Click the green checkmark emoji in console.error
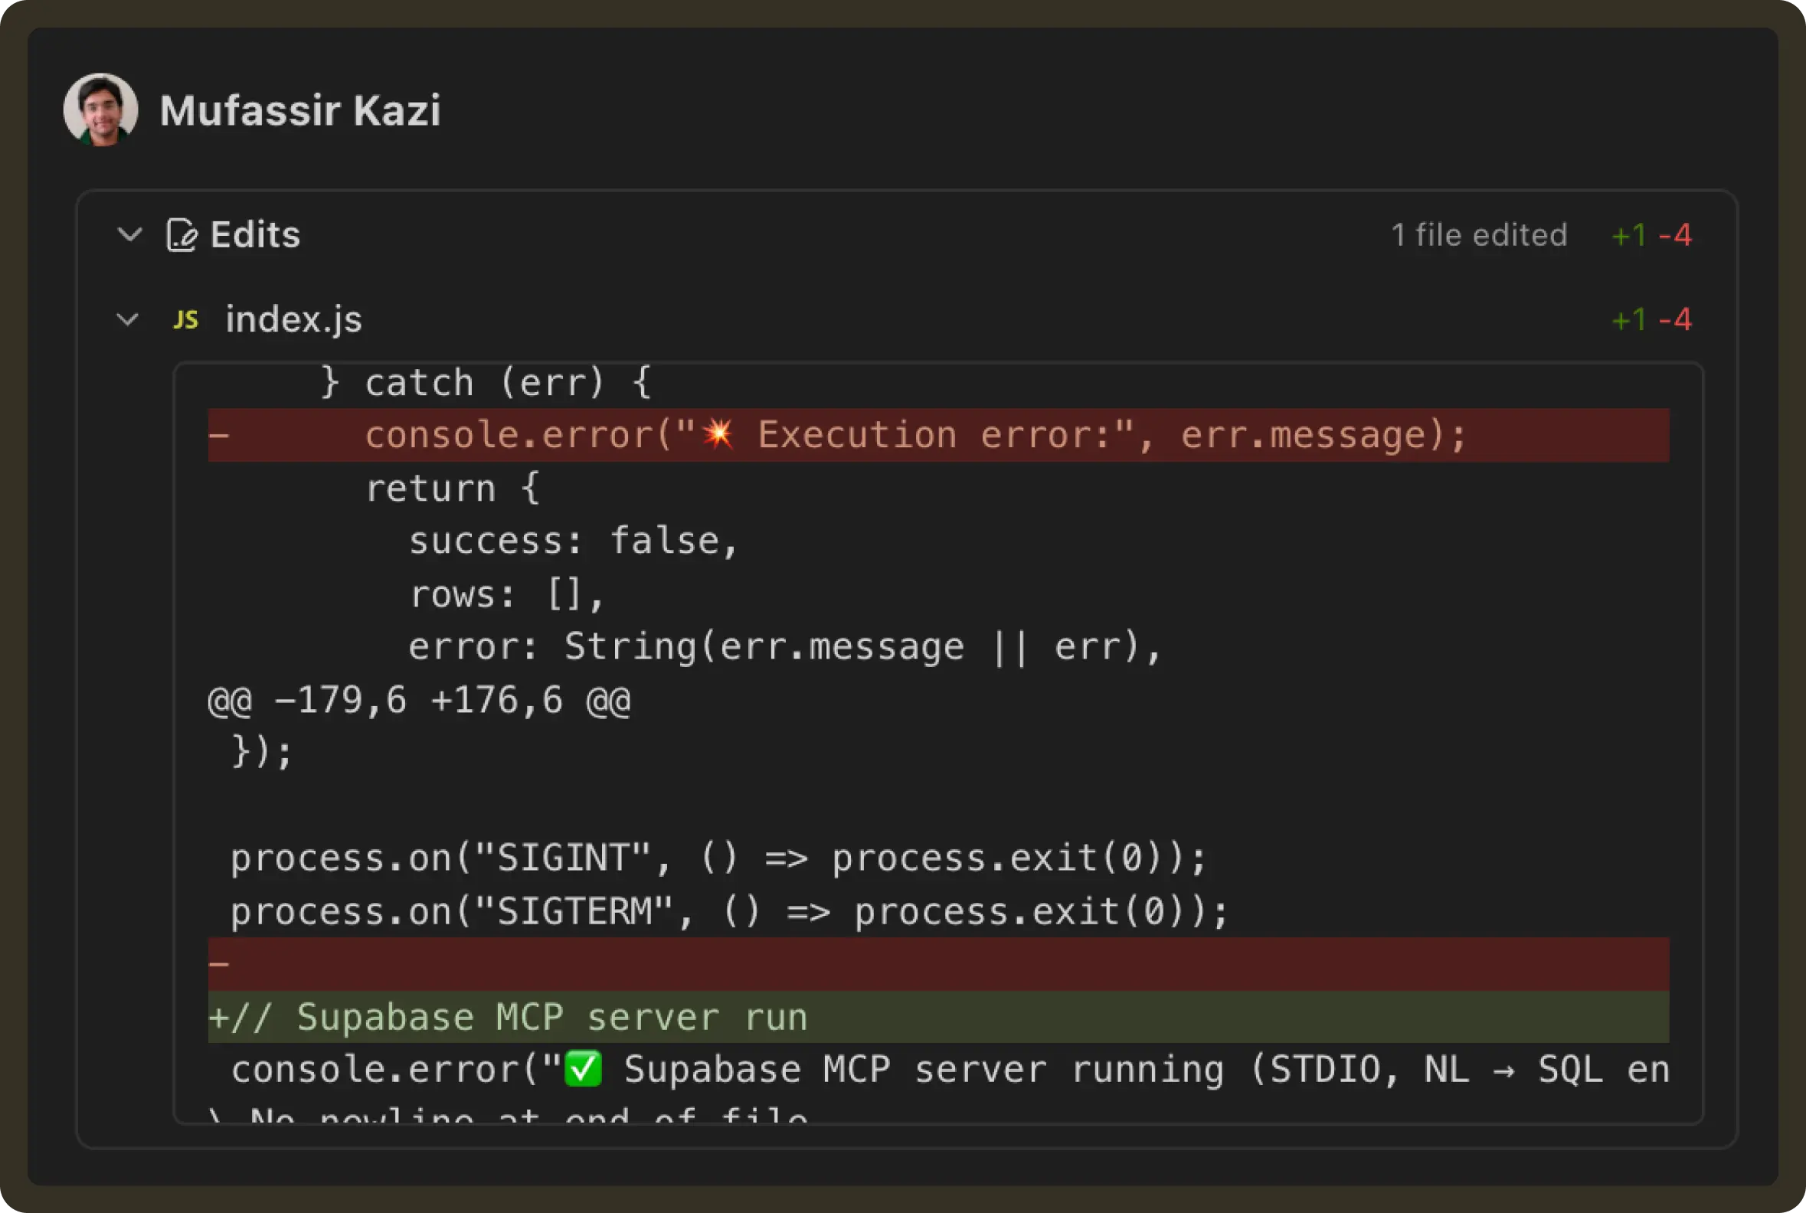The image size is (1806, 1213). pyautogui.click(x=583, y=1070)
